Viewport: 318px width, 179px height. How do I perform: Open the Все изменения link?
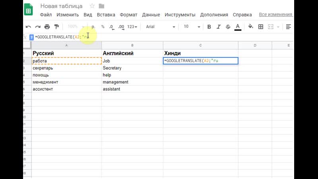point(275,15)
